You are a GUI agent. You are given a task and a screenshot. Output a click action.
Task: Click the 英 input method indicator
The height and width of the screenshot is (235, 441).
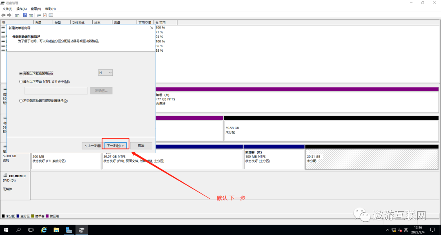pyautogui.click(x=406, y=230)
